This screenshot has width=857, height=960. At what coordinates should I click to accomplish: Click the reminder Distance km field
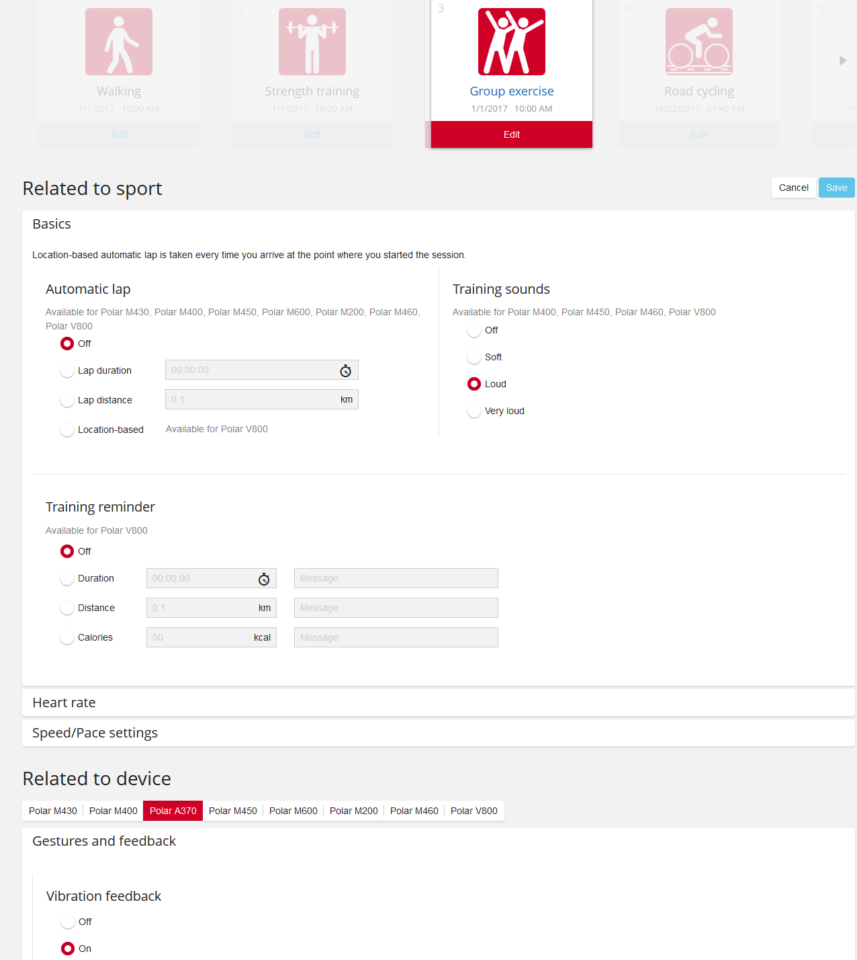[212, 608]
